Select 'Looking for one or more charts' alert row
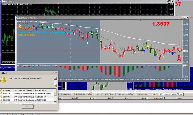Image resolution: width=193 pixels, height=115 pixels. tap(33, 94)
